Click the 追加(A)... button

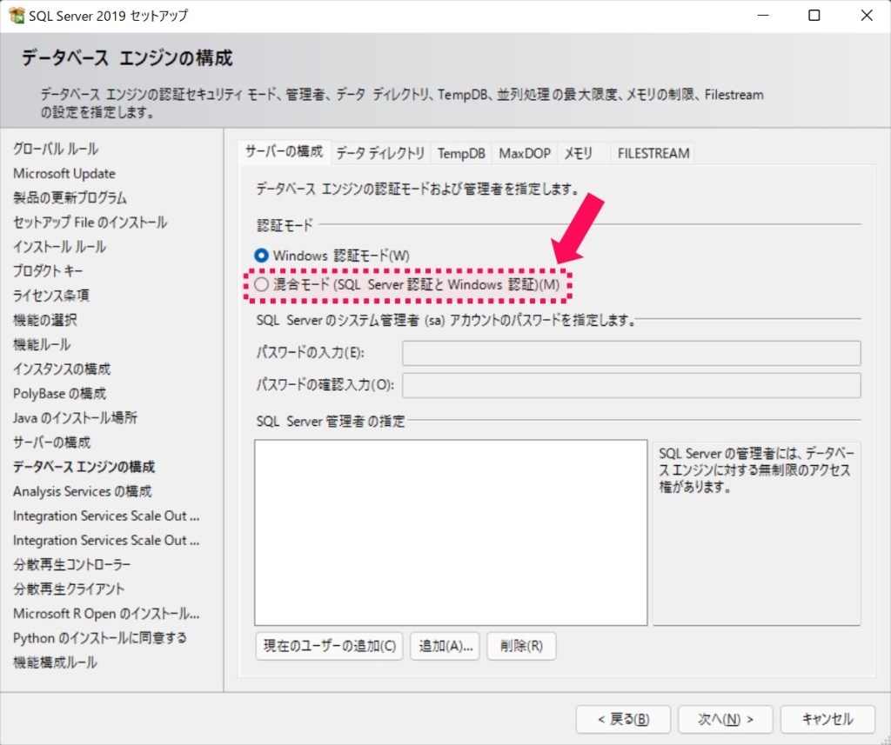(x=445, y=646)
